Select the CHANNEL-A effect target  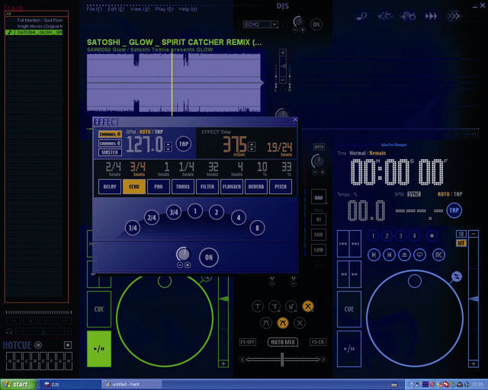[110, 134]
